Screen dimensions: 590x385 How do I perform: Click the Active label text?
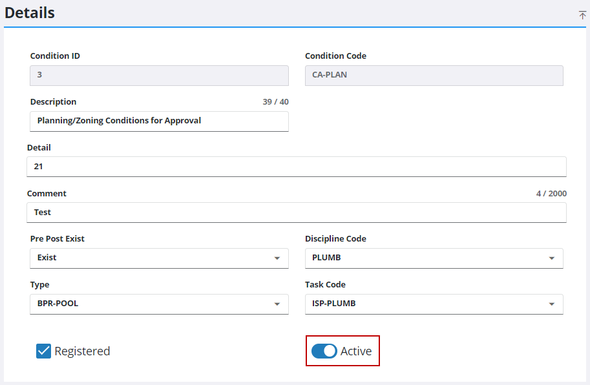tap(356, 351)
